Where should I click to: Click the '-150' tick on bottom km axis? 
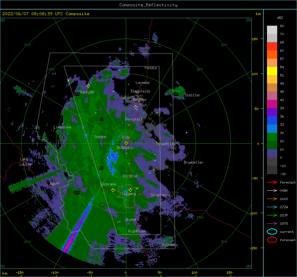[20, 272]
